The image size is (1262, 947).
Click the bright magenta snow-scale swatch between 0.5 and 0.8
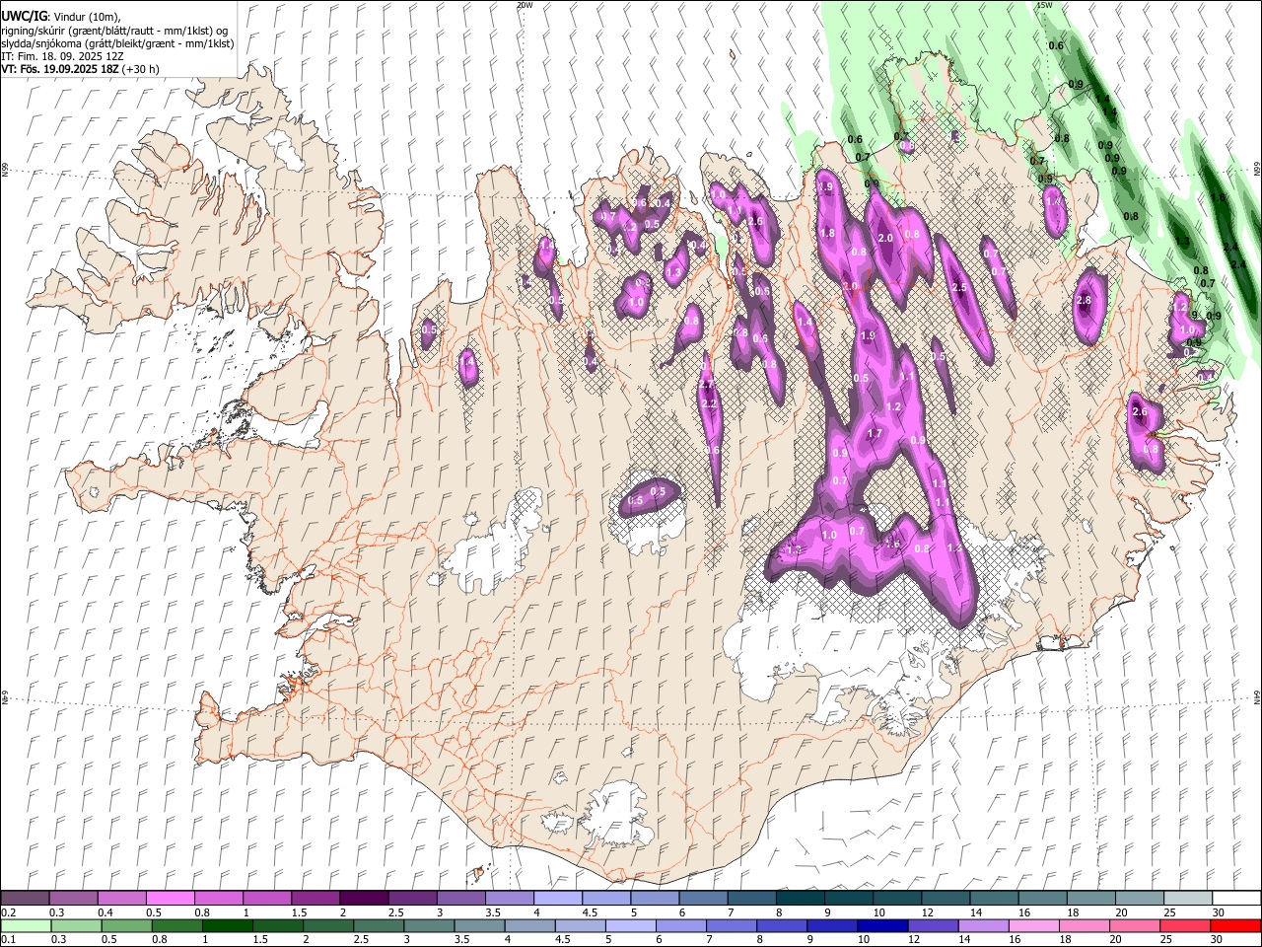click(x=171, y=898)
